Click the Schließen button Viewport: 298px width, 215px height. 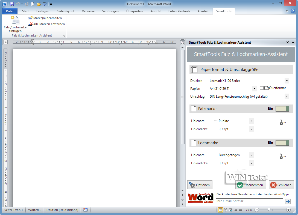[x=281, y=185]
